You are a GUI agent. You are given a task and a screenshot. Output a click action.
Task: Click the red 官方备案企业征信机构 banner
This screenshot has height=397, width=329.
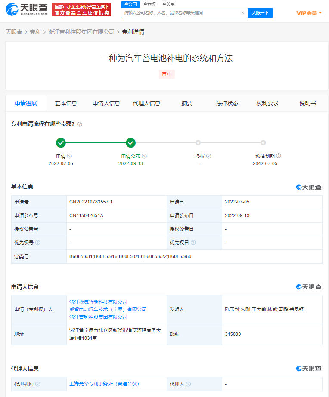(82, 9)
